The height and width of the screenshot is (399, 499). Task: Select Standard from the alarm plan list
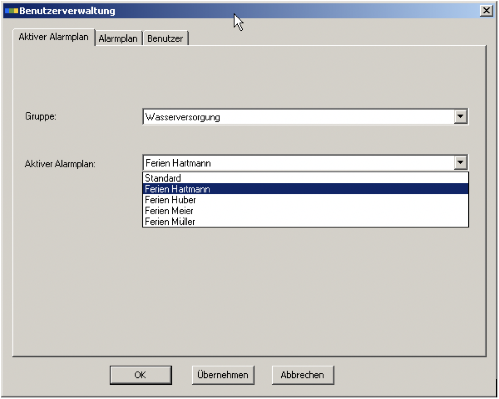tap(305, 178)
